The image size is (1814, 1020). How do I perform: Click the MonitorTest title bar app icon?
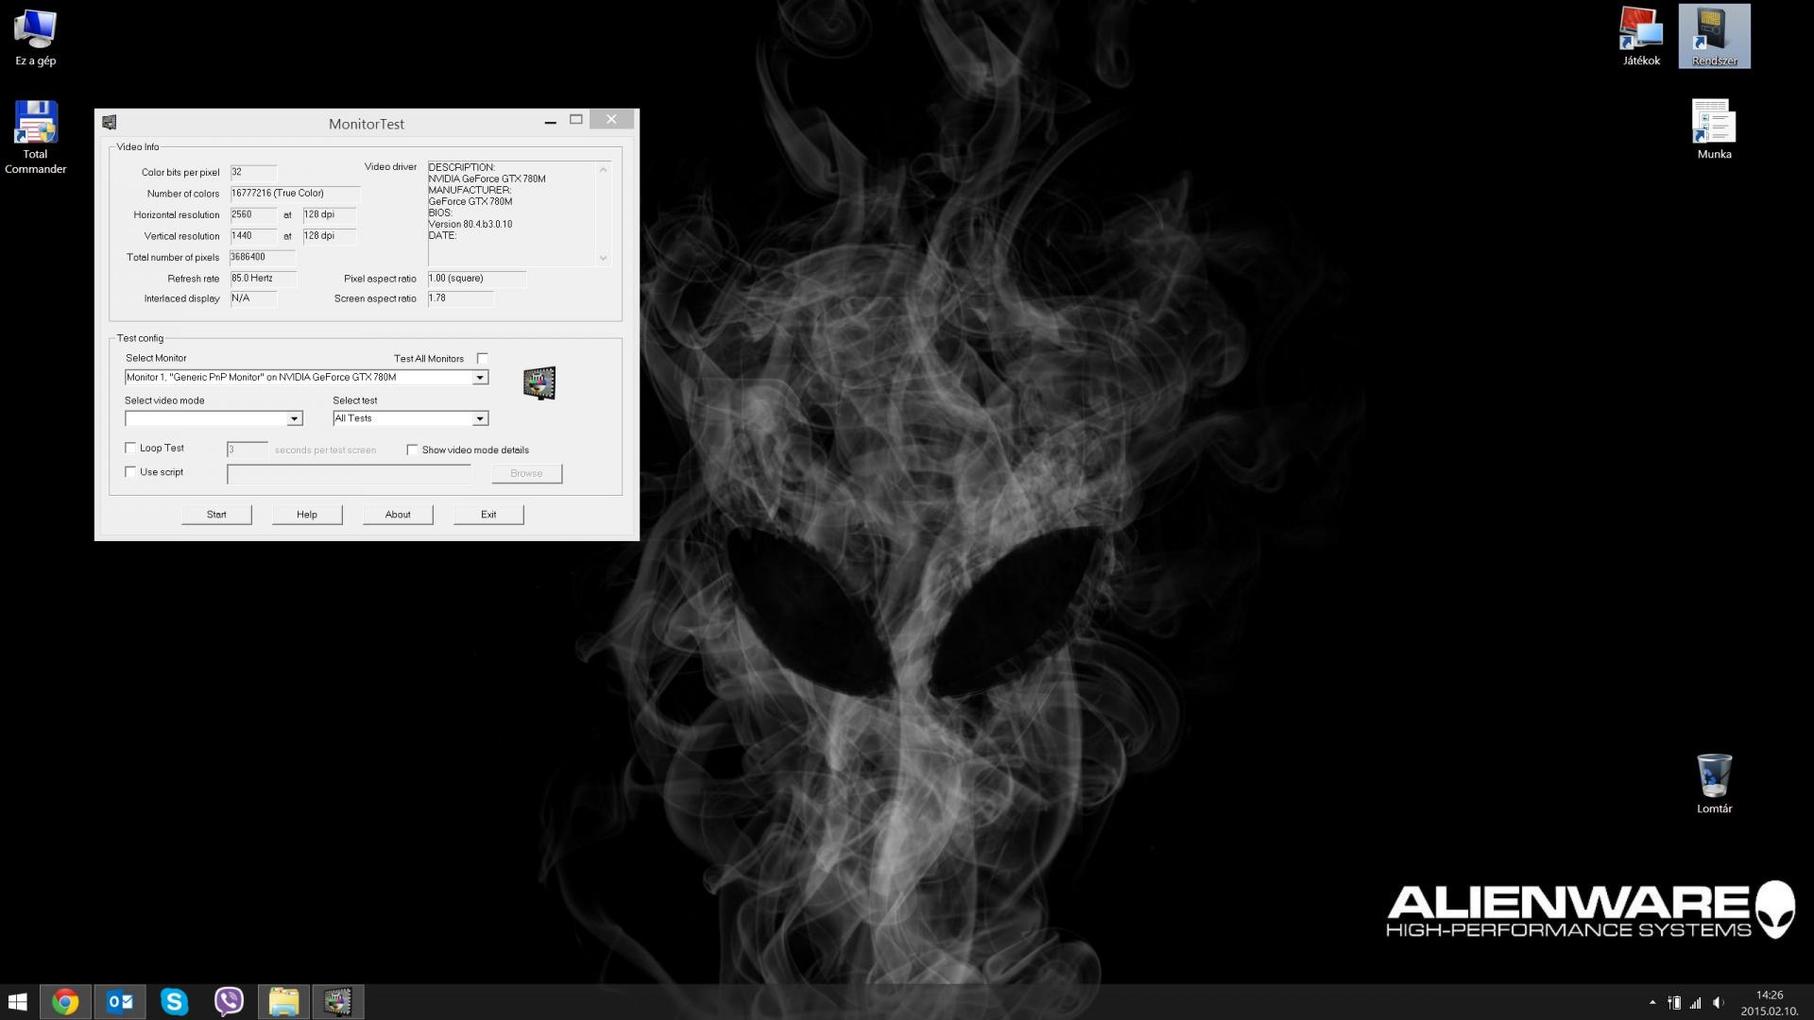point(110,122)
